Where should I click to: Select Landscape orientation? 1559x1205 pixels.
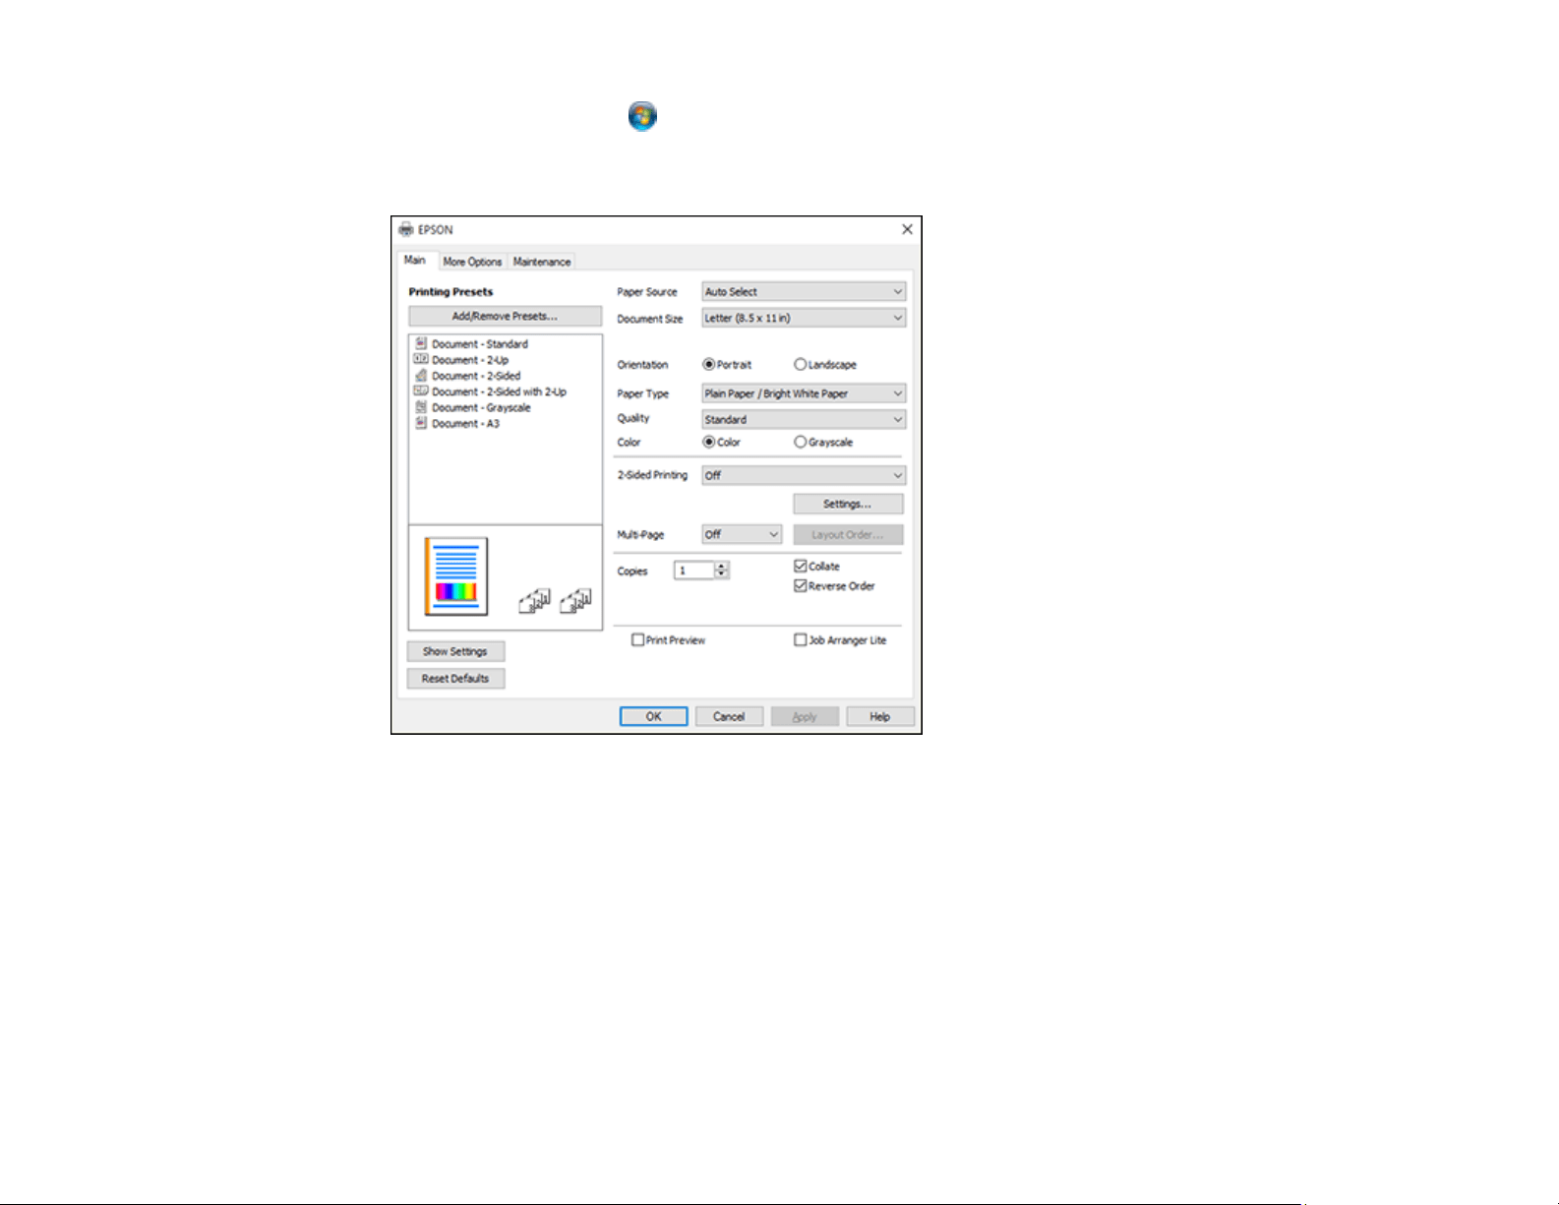(800, 364)
